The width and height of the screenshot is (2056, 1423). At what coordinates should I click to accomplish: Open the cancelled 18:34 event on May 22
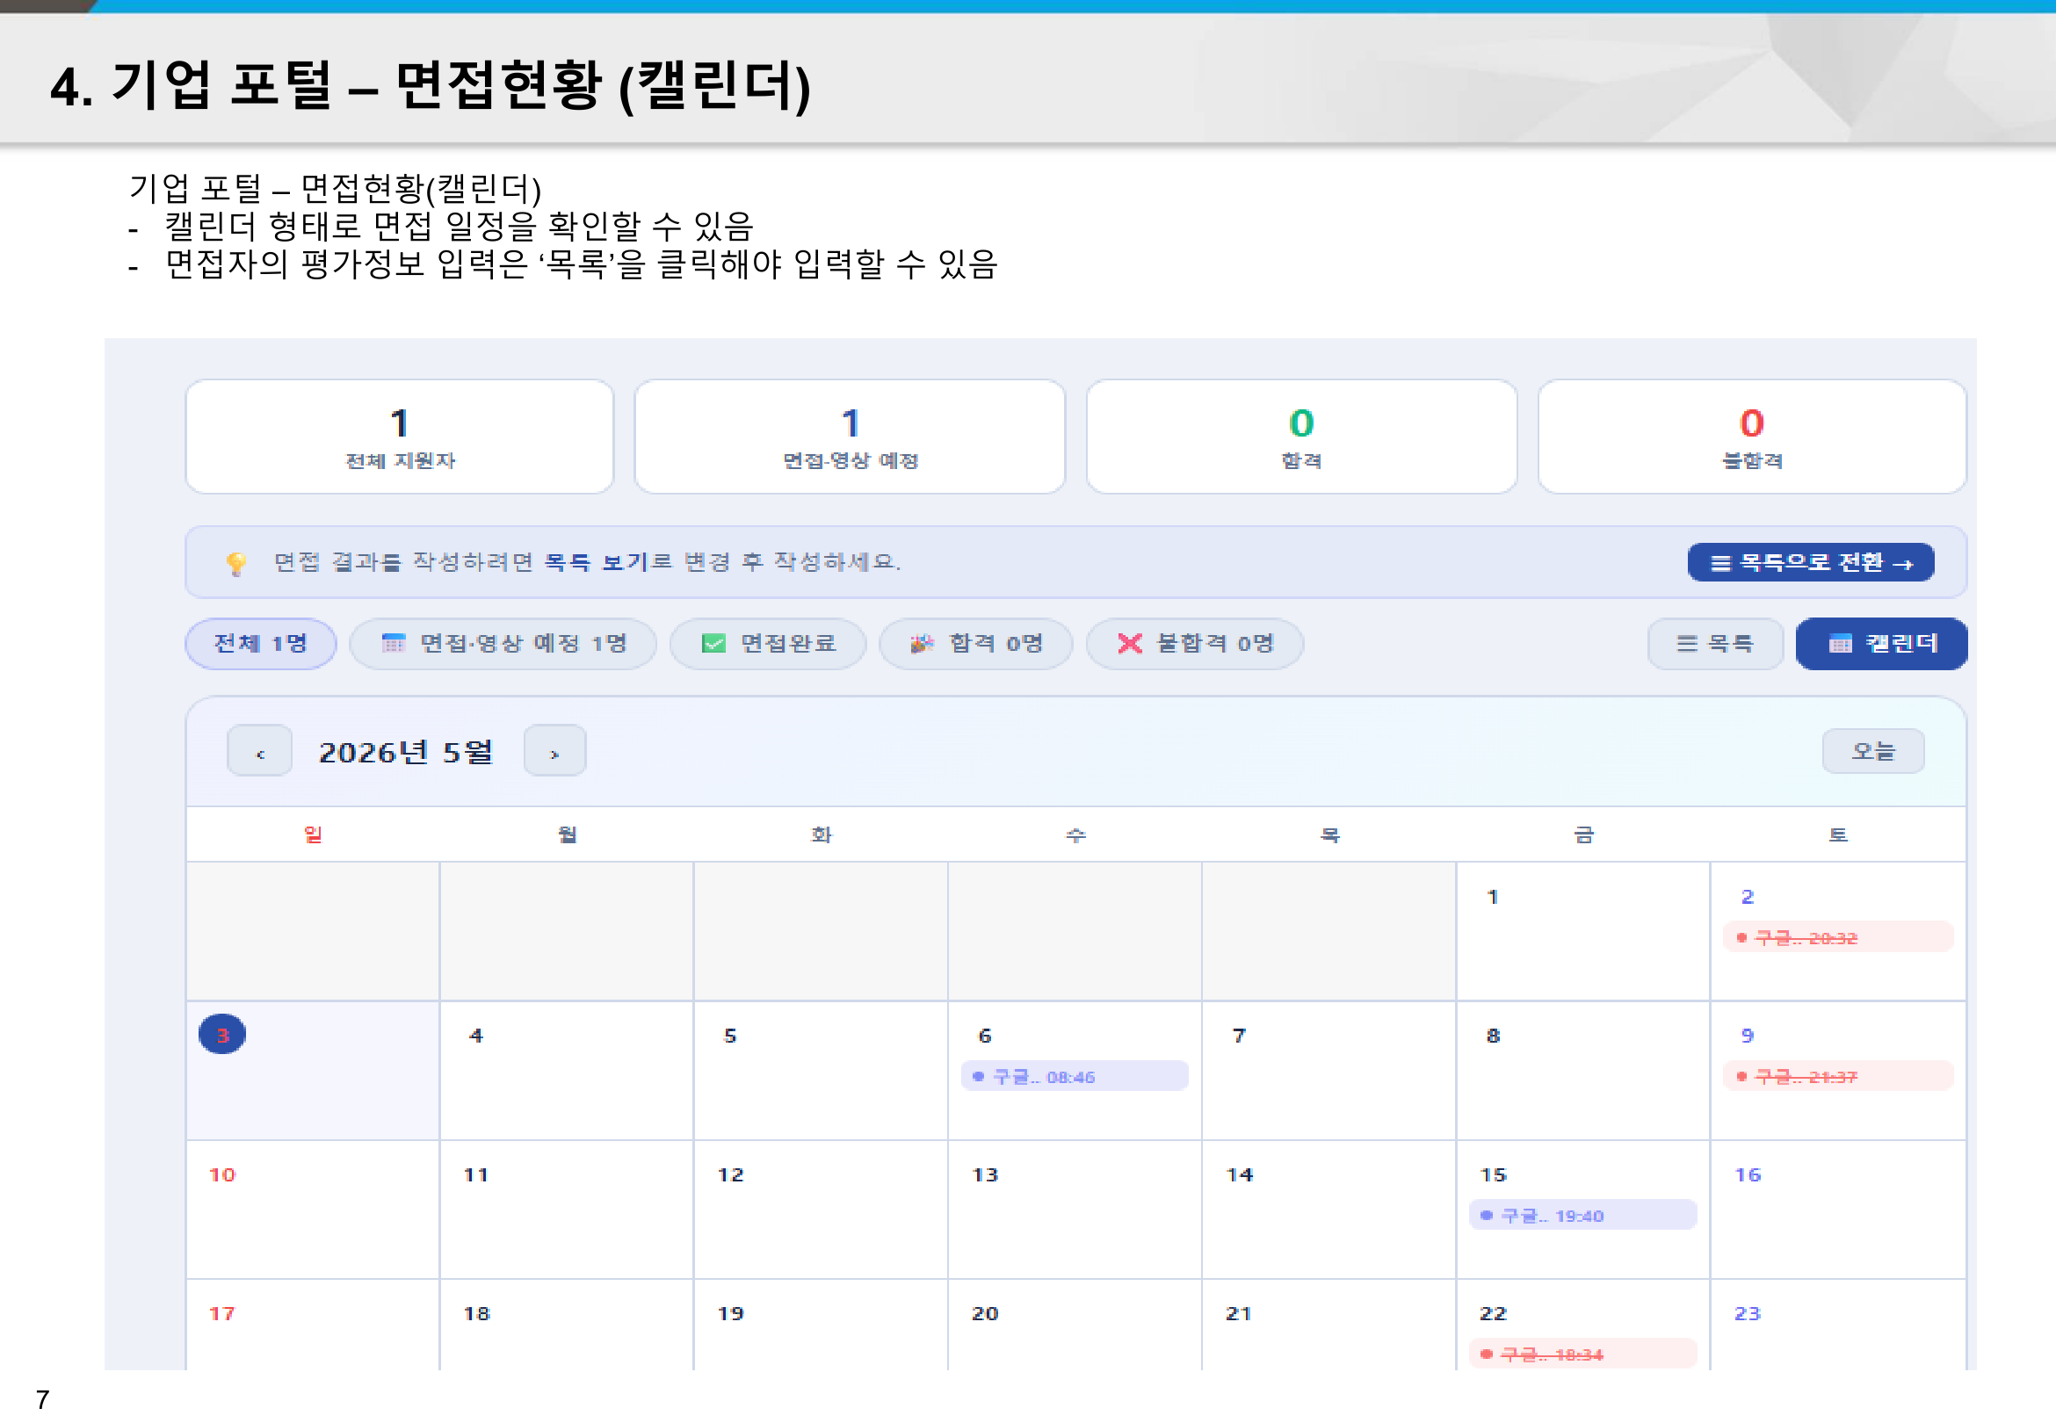pyautogui.click(x=1582, y=1354)
